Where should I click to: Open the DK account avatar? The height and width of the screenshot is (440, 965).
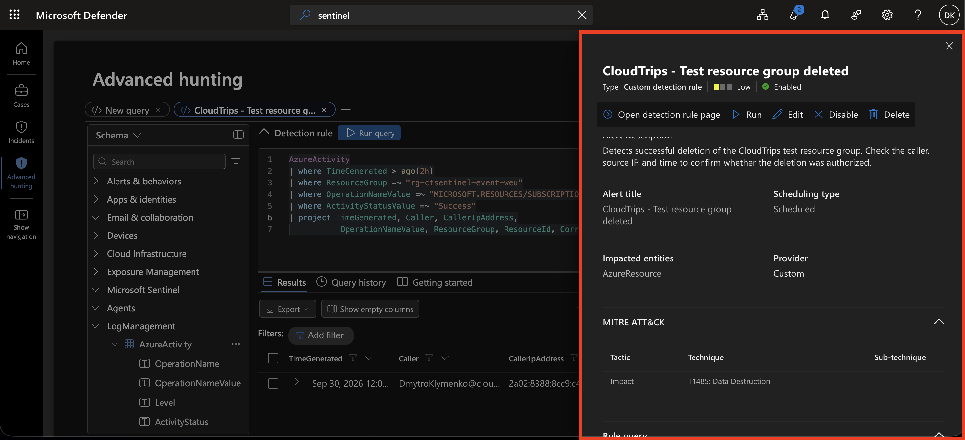tap(949, 15)
